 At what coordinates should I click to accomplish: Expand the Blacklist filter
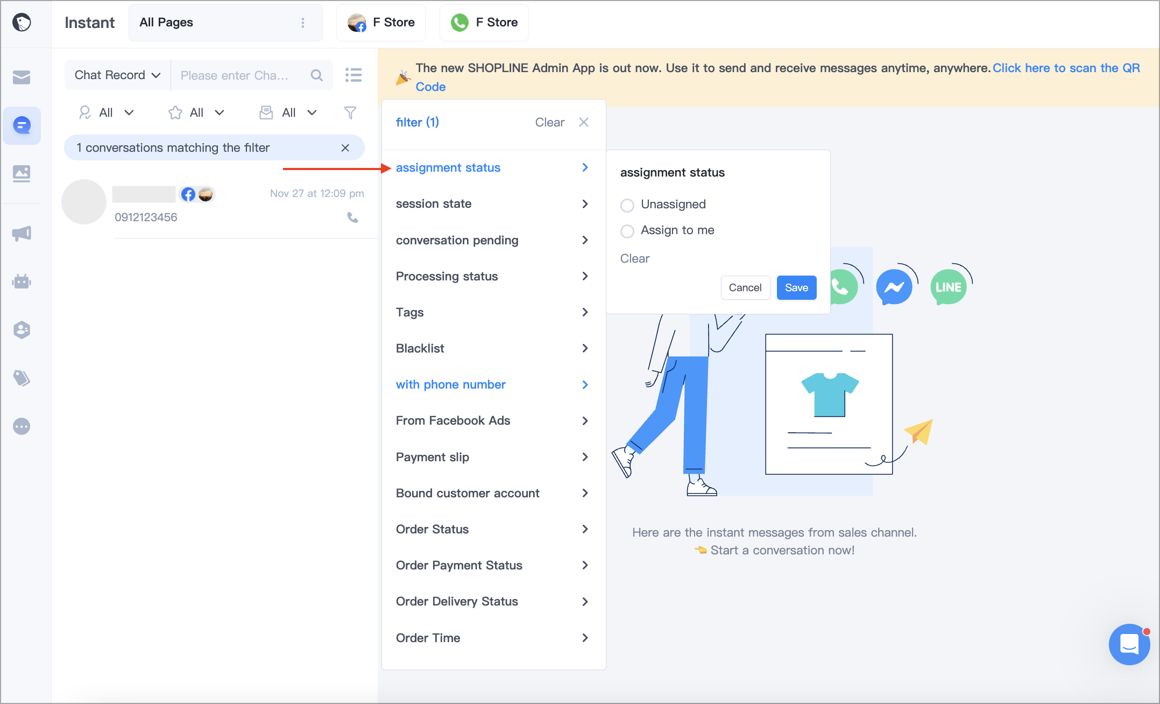click(x=493, y=348)
